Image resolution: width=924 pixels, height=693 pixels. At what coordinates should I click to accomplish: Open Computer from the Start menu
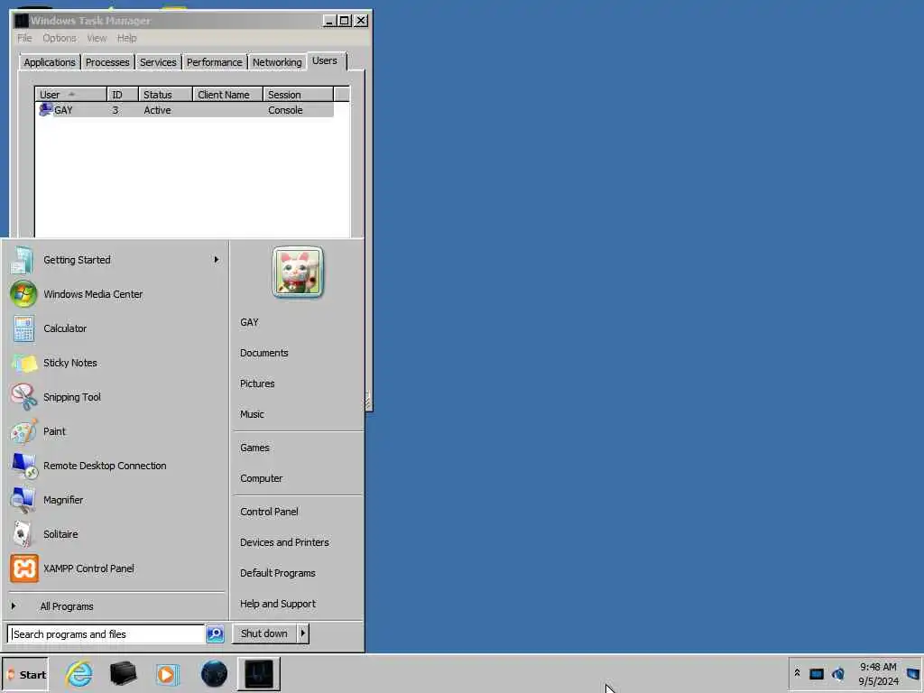click(x=261, y=478)
